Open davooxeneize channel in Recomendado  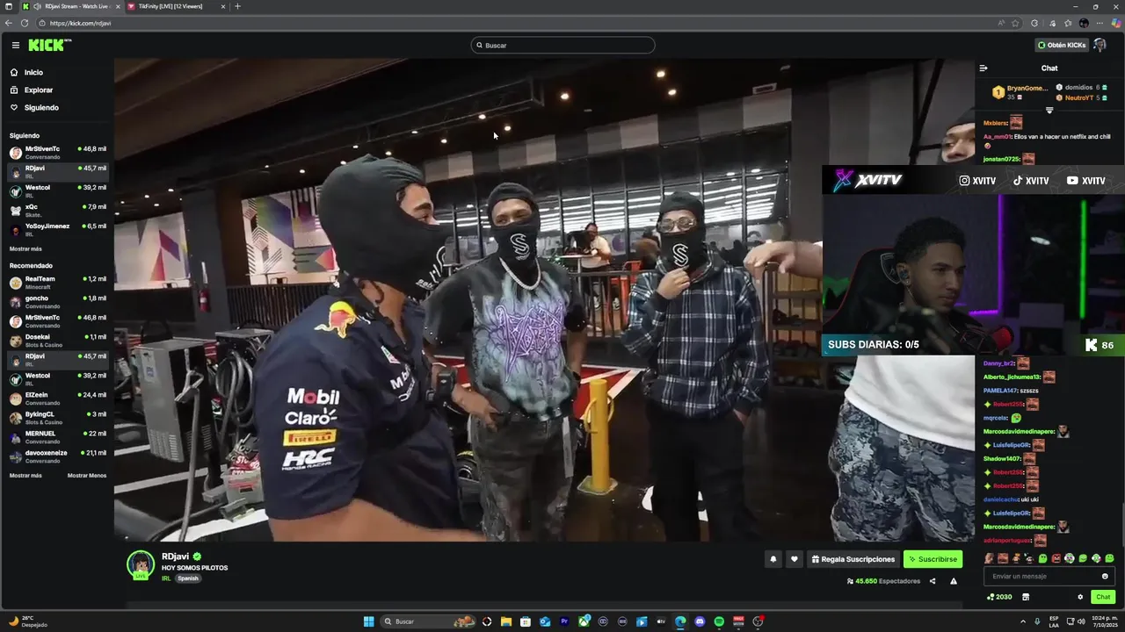pyautogui.click(x=58, y=456)
